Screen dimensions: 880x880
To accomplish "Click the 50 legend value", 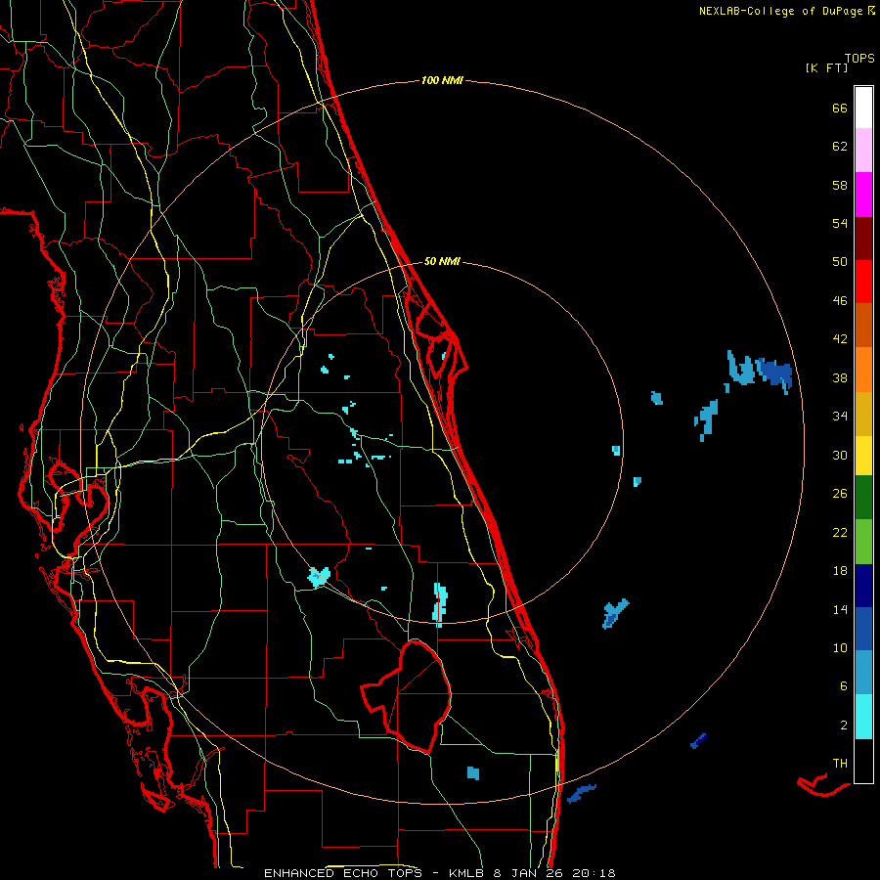I will (840, 262).
